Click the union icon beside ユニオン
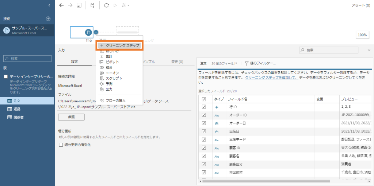 (x=102, y=73)
